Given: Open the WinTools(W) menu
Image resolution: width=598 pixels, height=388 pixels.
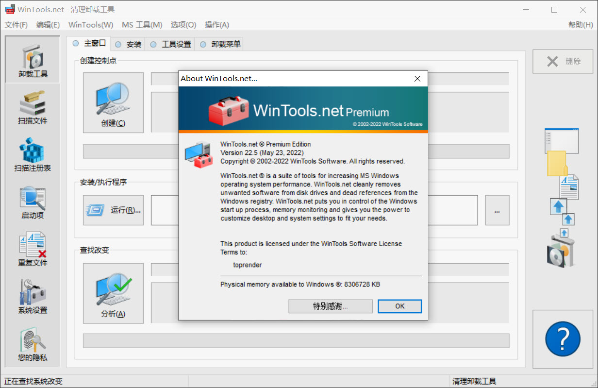Looking at the screenshot, I should coord(91,25).
